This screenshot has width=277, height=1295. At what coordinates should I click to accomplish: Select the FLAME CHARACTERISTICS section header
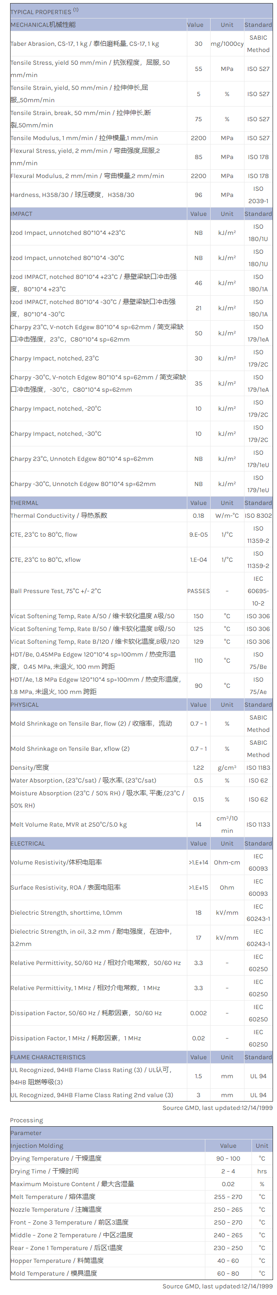(48, 1057)
